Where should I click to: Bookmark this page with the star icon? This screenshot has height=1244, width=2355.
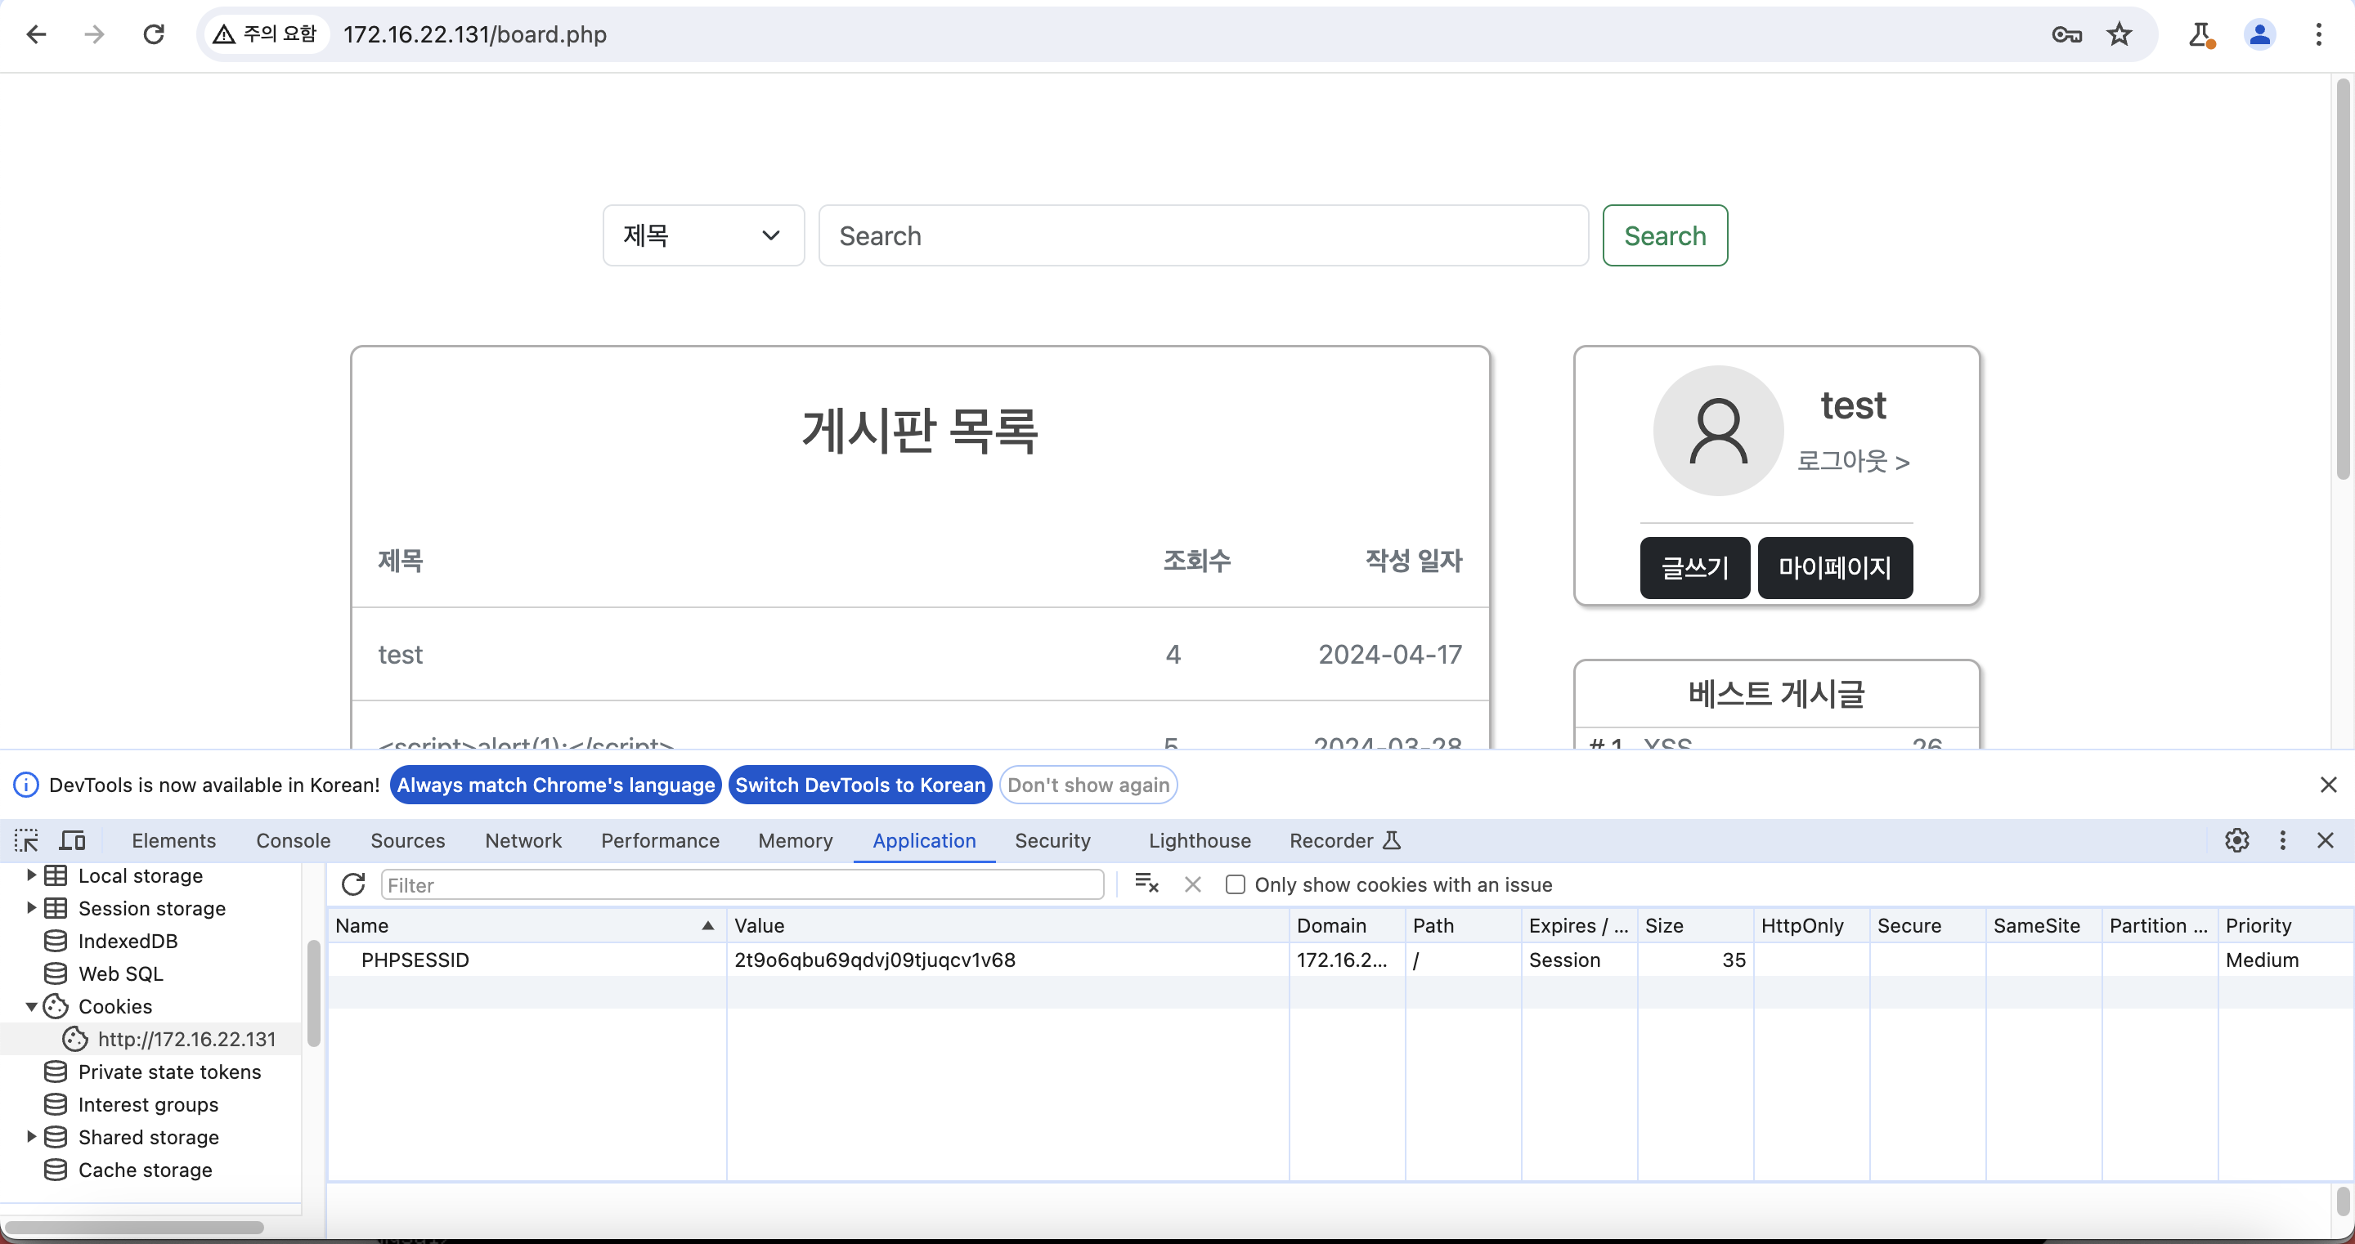pyautogui.click(x=2119, y=34)
